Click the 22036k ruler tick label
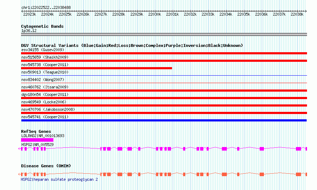The image size is (317, 190). [x=261, y=14]
